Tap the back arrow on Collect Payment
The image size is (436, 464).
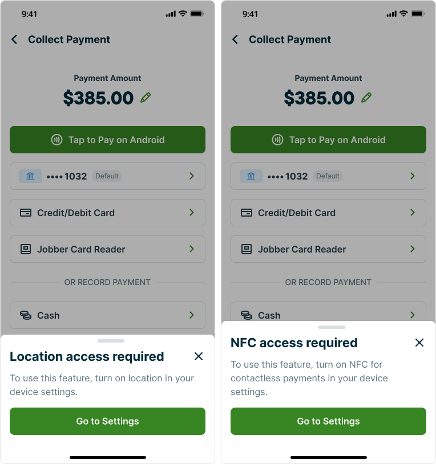tap(14, 39)
